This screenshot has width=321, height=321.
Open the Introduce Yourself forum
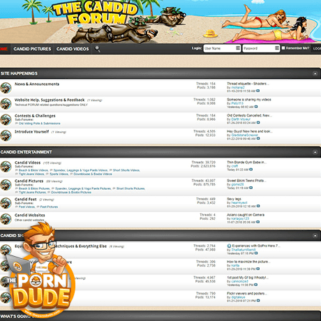pyautogui.click(x=32, y=131)
